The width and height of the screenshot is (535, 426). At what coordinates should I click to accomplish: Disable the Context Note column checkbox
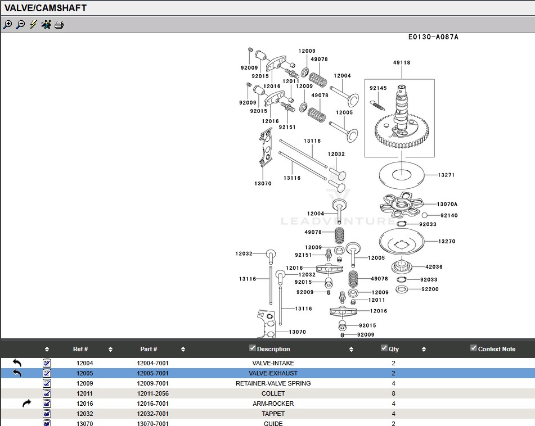pyautogui.click(x=474, y=348)
